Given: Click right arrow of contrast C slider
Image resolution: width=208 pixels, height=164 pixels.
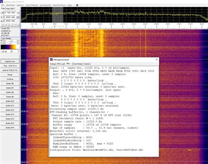Looking at the screenshot, I should coord(18,43).
